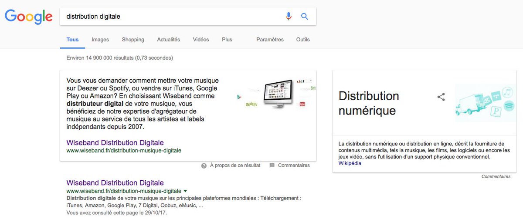523x223 pixels.
Task: Click Commentaires under featured snippet
Action: [294, 166]
